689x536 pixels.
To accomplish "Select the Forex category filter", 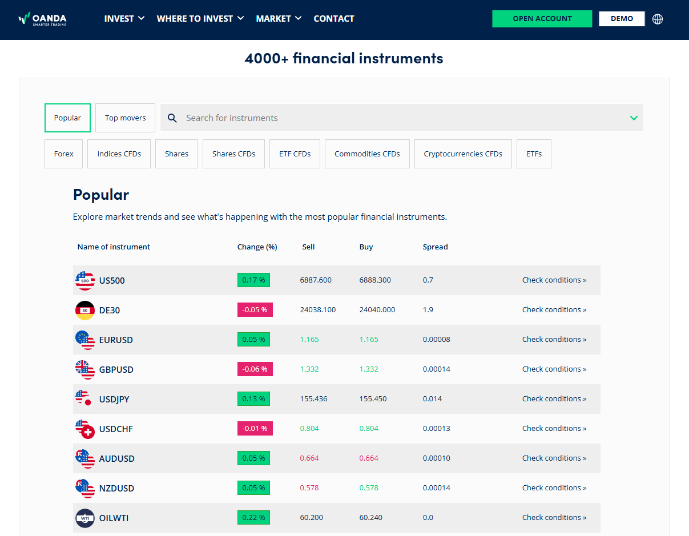I will point(63,154).
